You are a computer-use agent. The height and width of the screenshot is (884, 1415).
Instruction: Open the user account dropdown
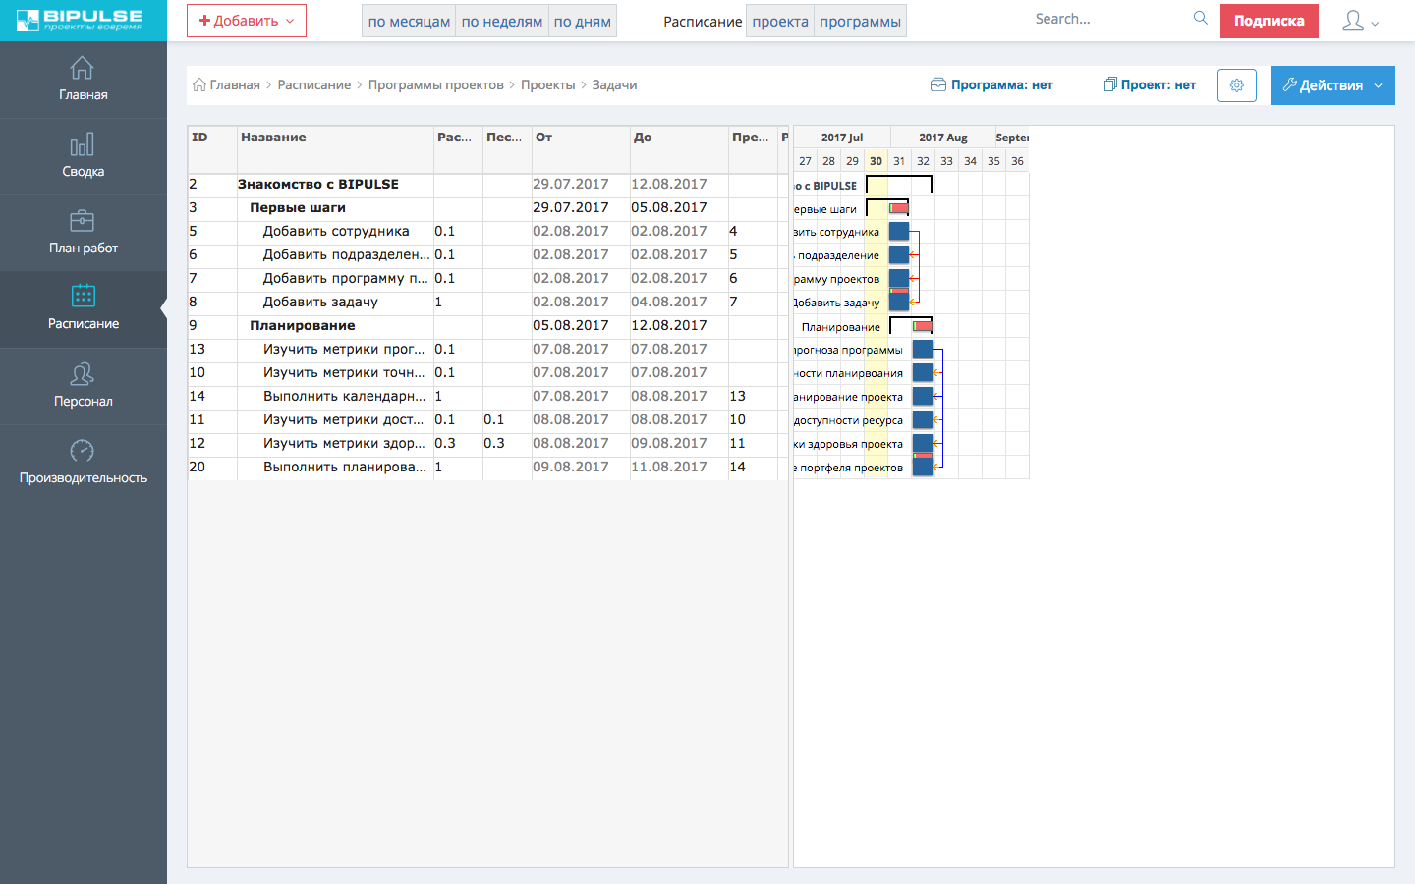point(1360,21)
